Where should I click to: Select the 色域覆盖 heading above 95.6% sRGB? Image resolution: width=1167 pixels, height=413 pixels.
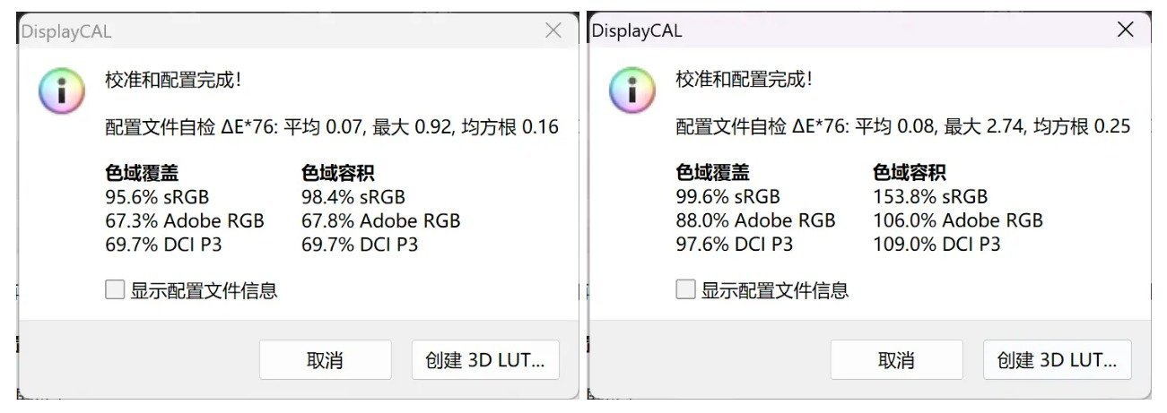[x=142, y=173]
